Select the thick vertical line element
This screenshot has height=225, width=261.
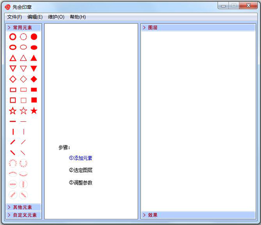[x=13, y=132]
